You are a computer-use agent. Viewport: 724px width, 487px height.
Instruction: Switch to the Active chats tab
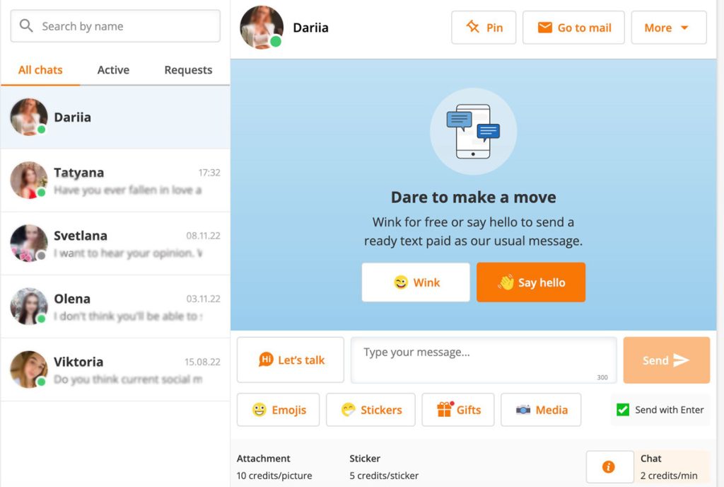[x=113, y=70]
